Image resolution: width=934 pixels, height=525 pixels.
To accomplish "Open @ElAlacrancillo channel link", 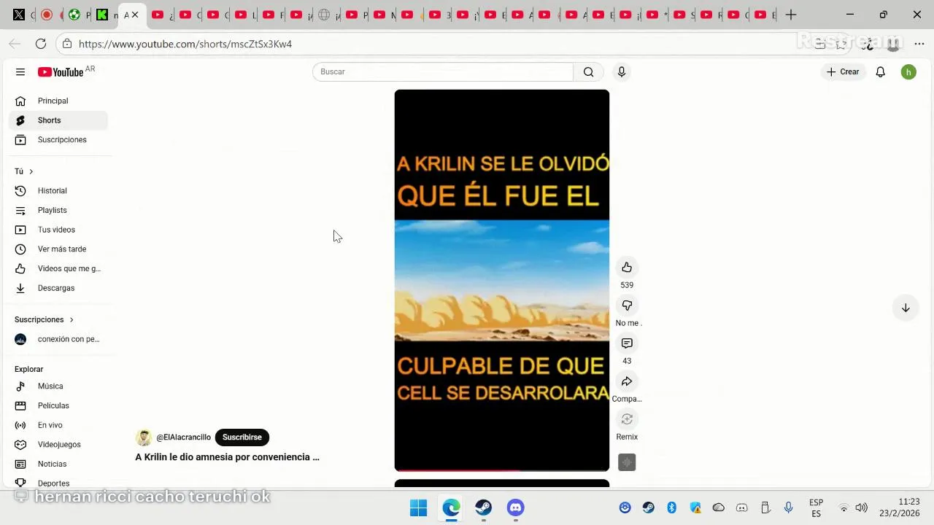I will (x=183, y=437).
